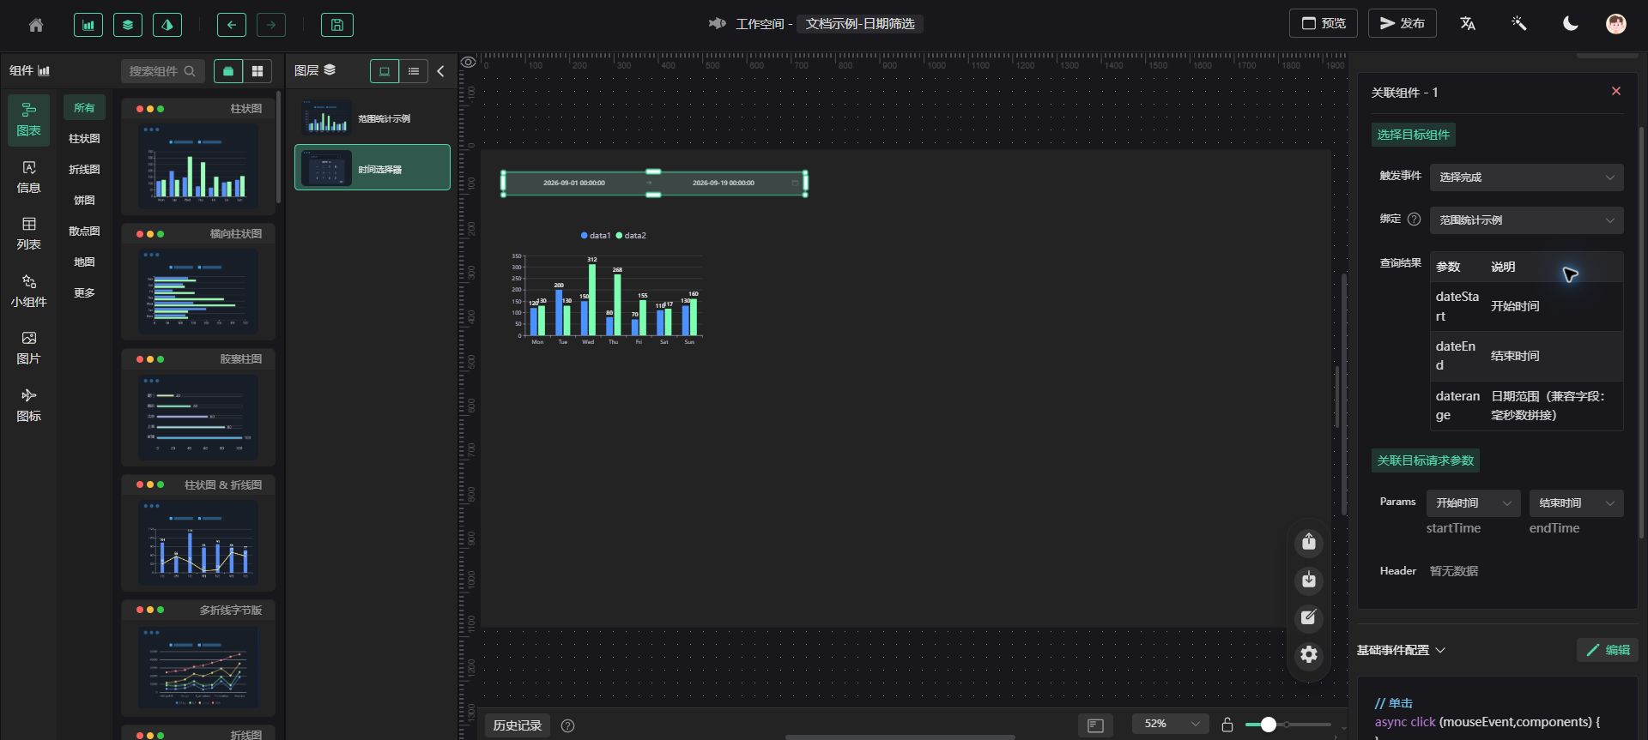Go to the home page icon
The width and height of the screenshot is (1648, 740).
pos(36,25)
